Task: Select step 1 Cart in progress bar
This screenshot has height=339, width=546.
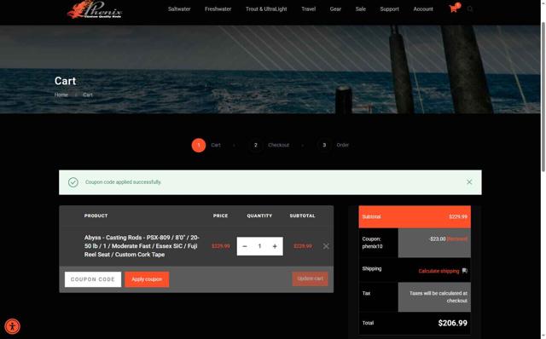Action: (206, 145)
